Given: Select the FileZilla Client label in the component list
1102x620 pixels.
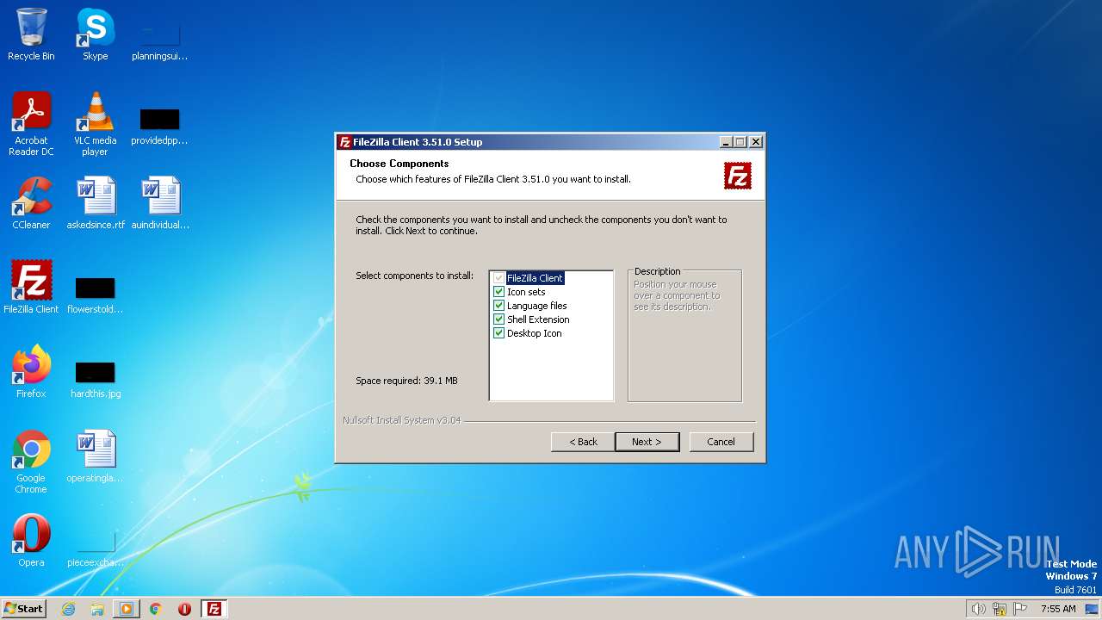Looking at the screenshot, I should point(535,278).
